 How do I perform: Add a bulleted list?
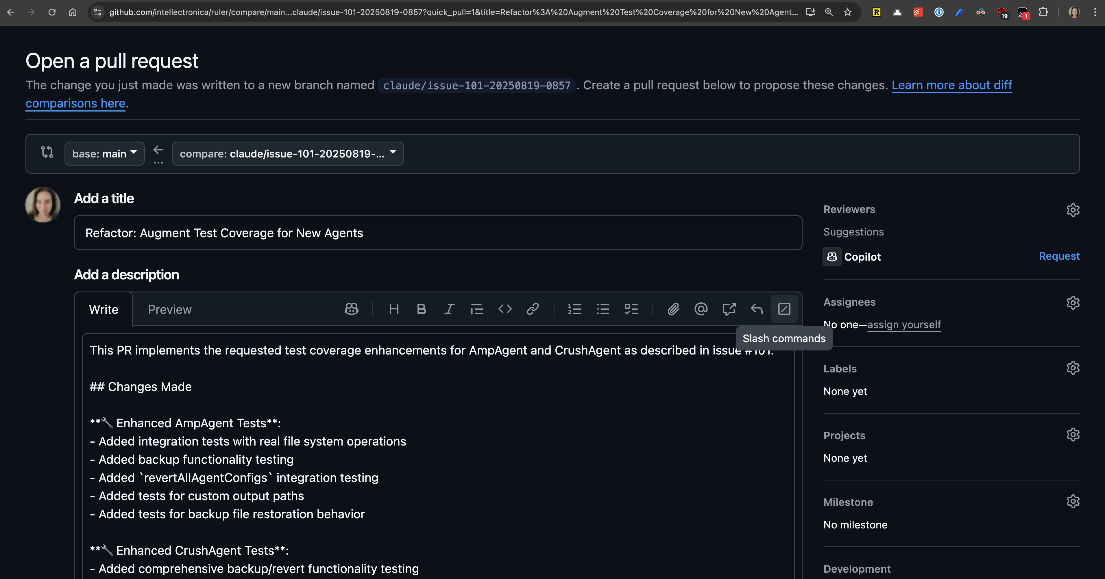pyautogui.click(x=603, y=309)
